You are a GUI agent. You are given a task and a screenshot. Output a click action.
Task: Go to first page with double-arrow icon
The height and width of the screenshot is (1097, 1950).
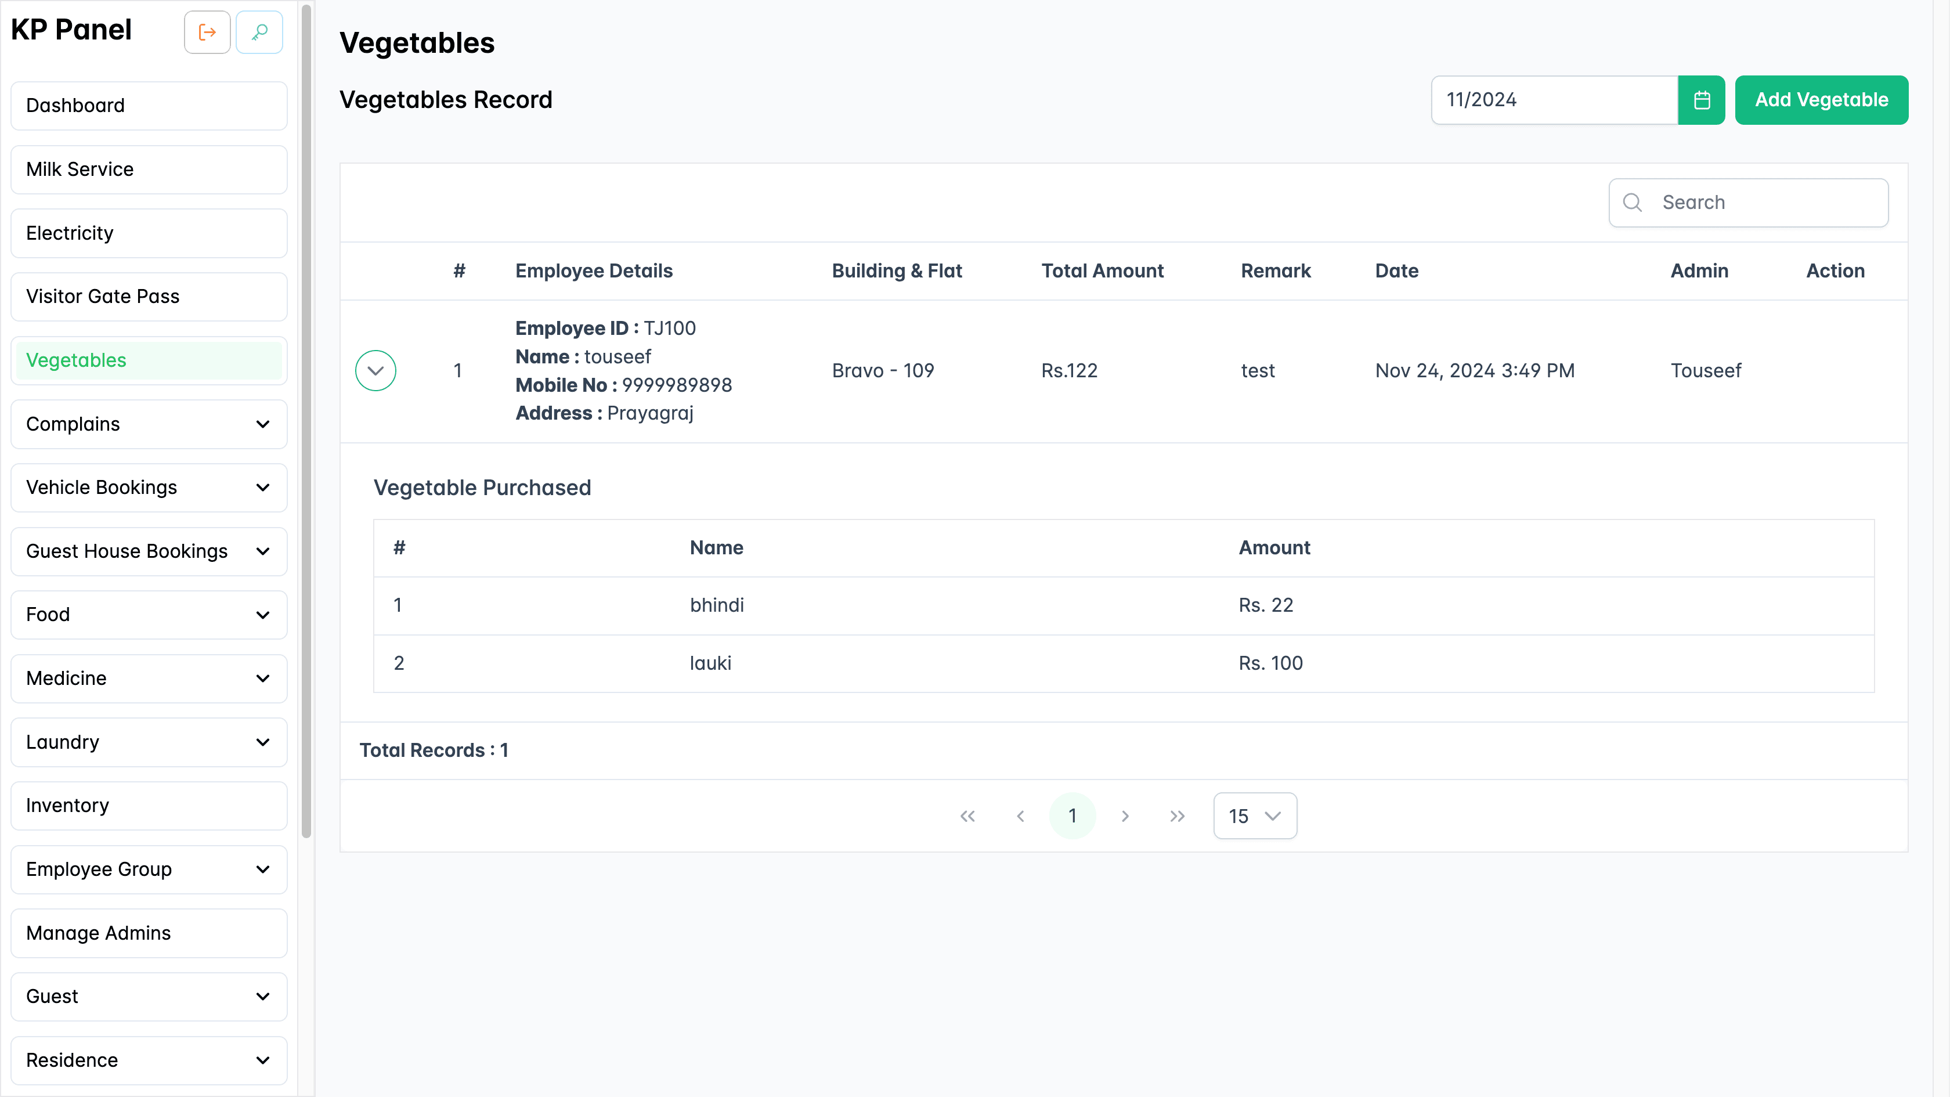[967, 816]
